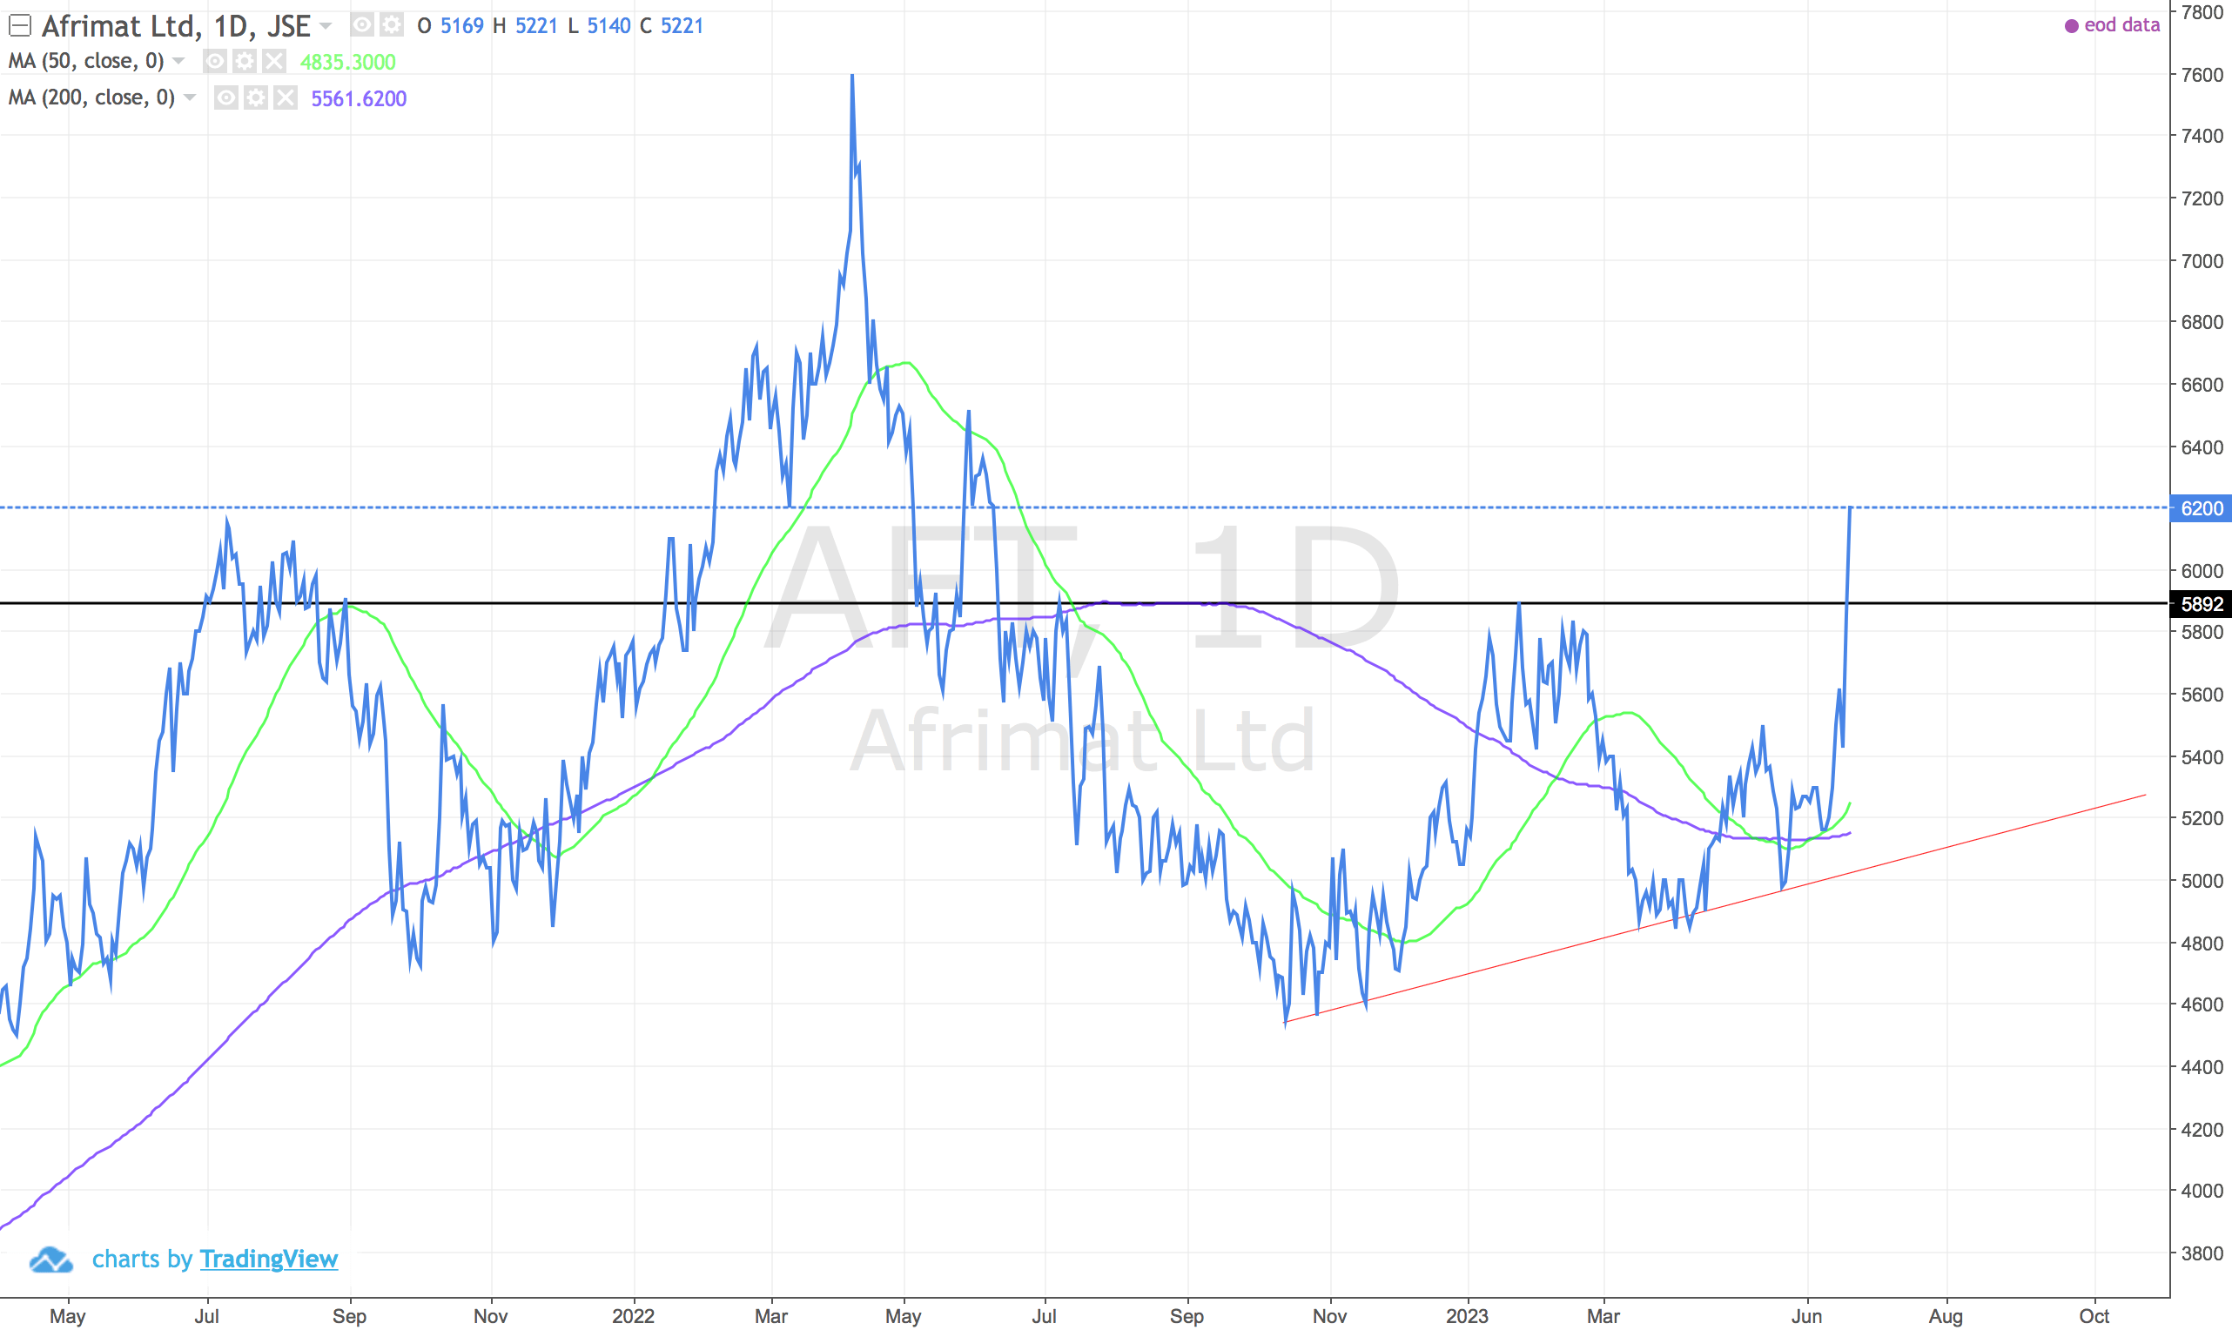This screenshot has height=1330, width=2232.
Task: Click the MA (200, close, 0) label
Action: click(x=91, y=97)
